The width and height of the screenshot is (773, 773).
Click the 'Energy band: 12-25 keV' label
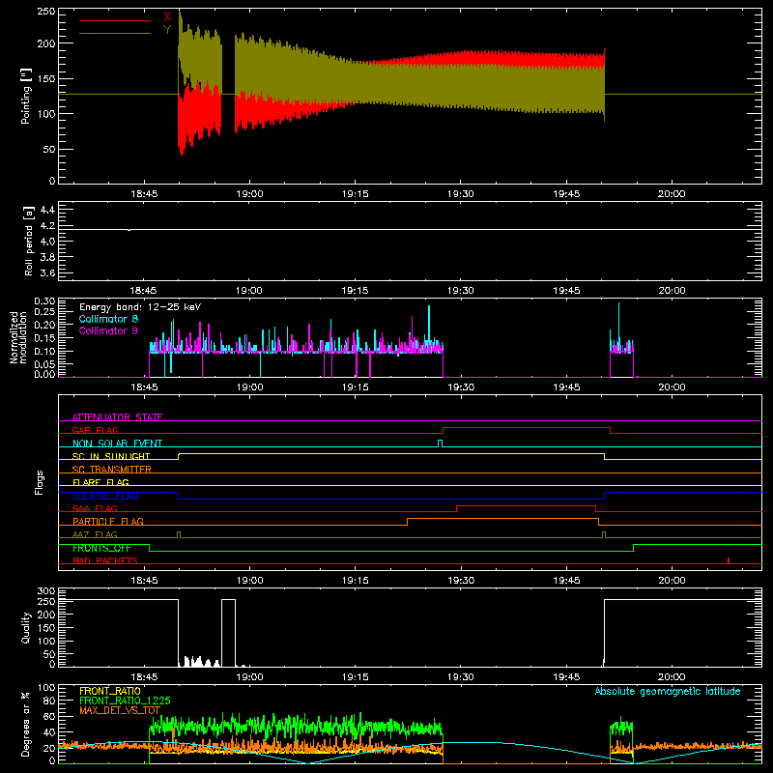click(x=140, y=307)
